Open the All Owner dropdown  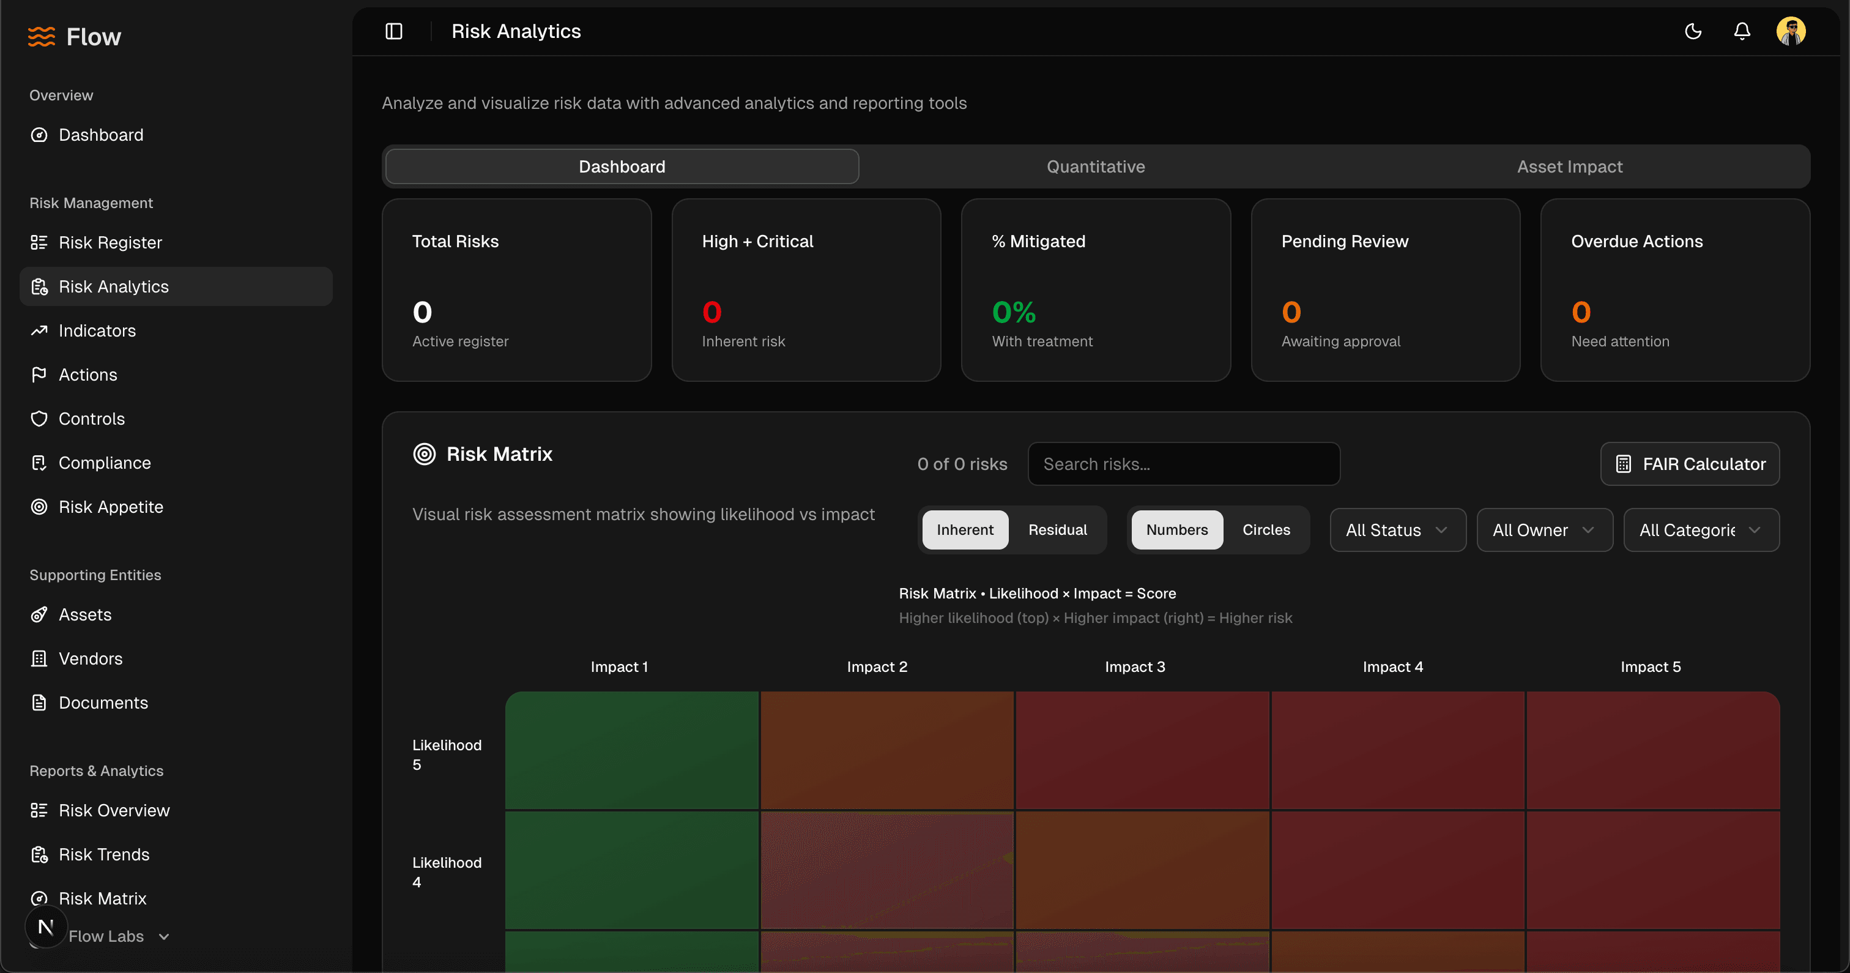[x=1544, y=529]
